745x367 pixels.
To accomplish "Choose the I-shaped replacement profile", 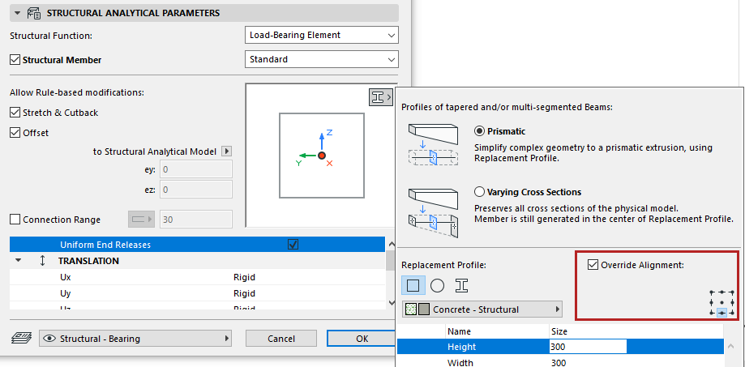I will 462,285.
